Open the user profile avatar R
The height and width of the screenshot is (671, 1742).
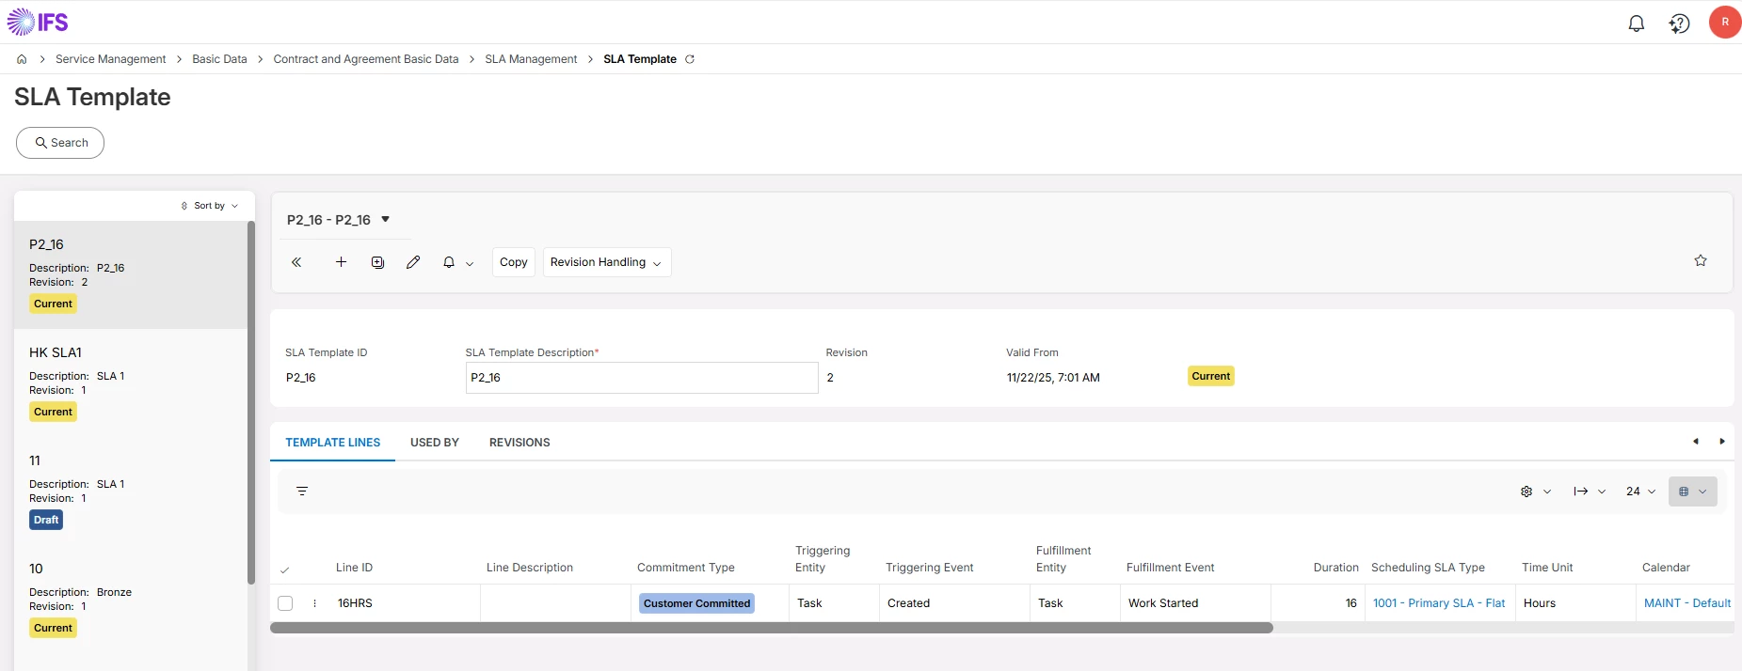coord(1725,22)
